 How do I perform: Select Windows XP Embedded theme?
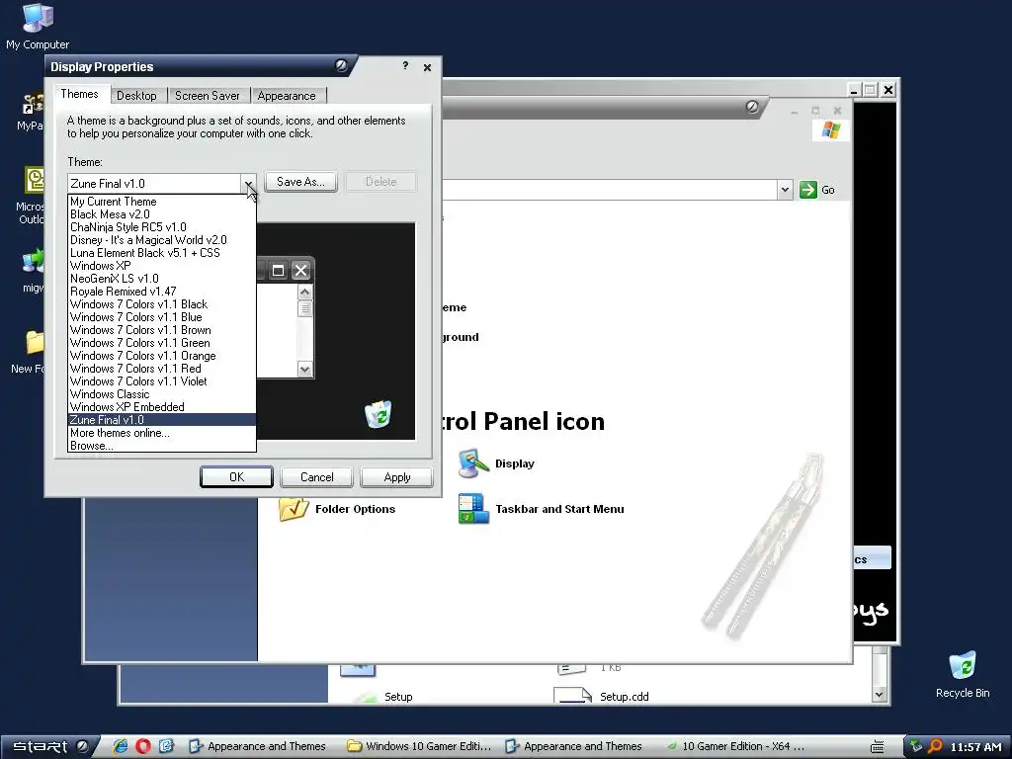tap(162, 407)
